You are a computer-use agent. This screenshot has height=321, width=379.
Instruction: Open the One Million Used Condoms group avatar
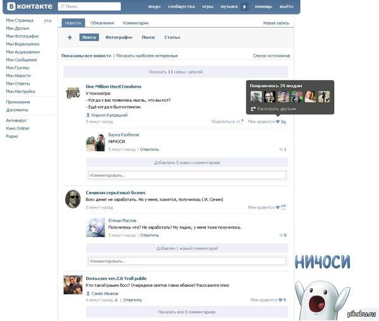click(x=73, y=94)
